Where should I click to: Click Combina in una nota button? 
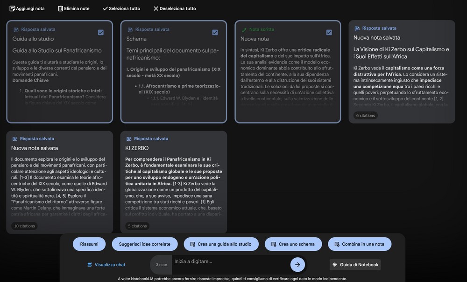point(360,244)
